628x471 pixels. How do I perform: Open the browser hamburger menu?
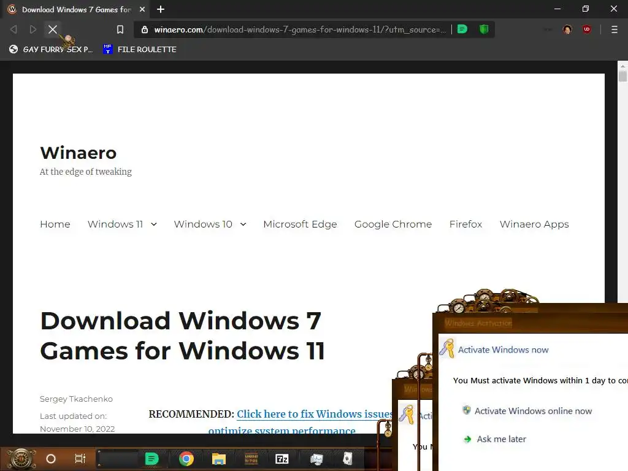(614, 29)
